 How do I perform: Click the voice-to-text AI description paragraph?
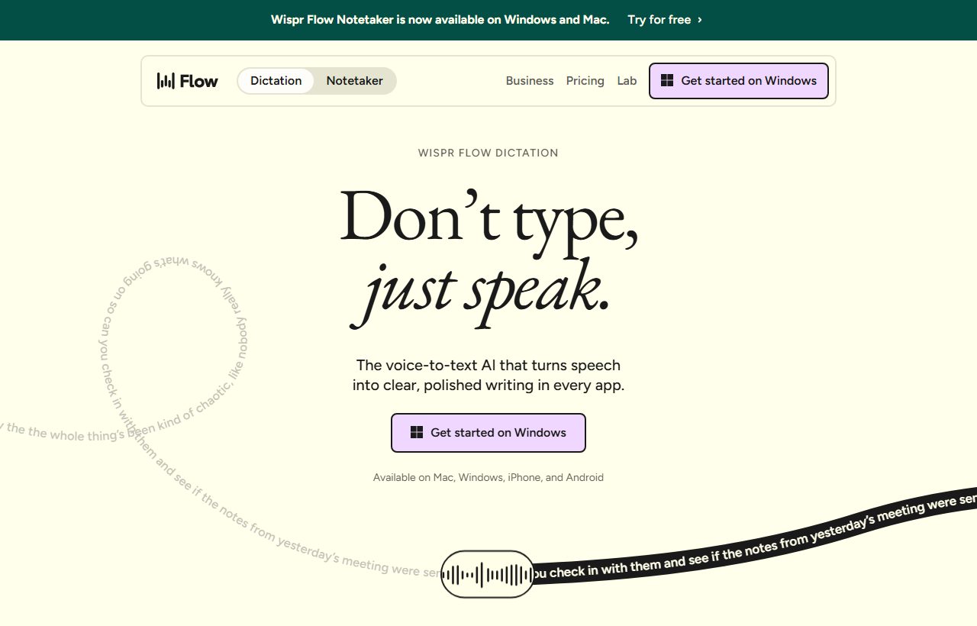click(x=488, y=375)
